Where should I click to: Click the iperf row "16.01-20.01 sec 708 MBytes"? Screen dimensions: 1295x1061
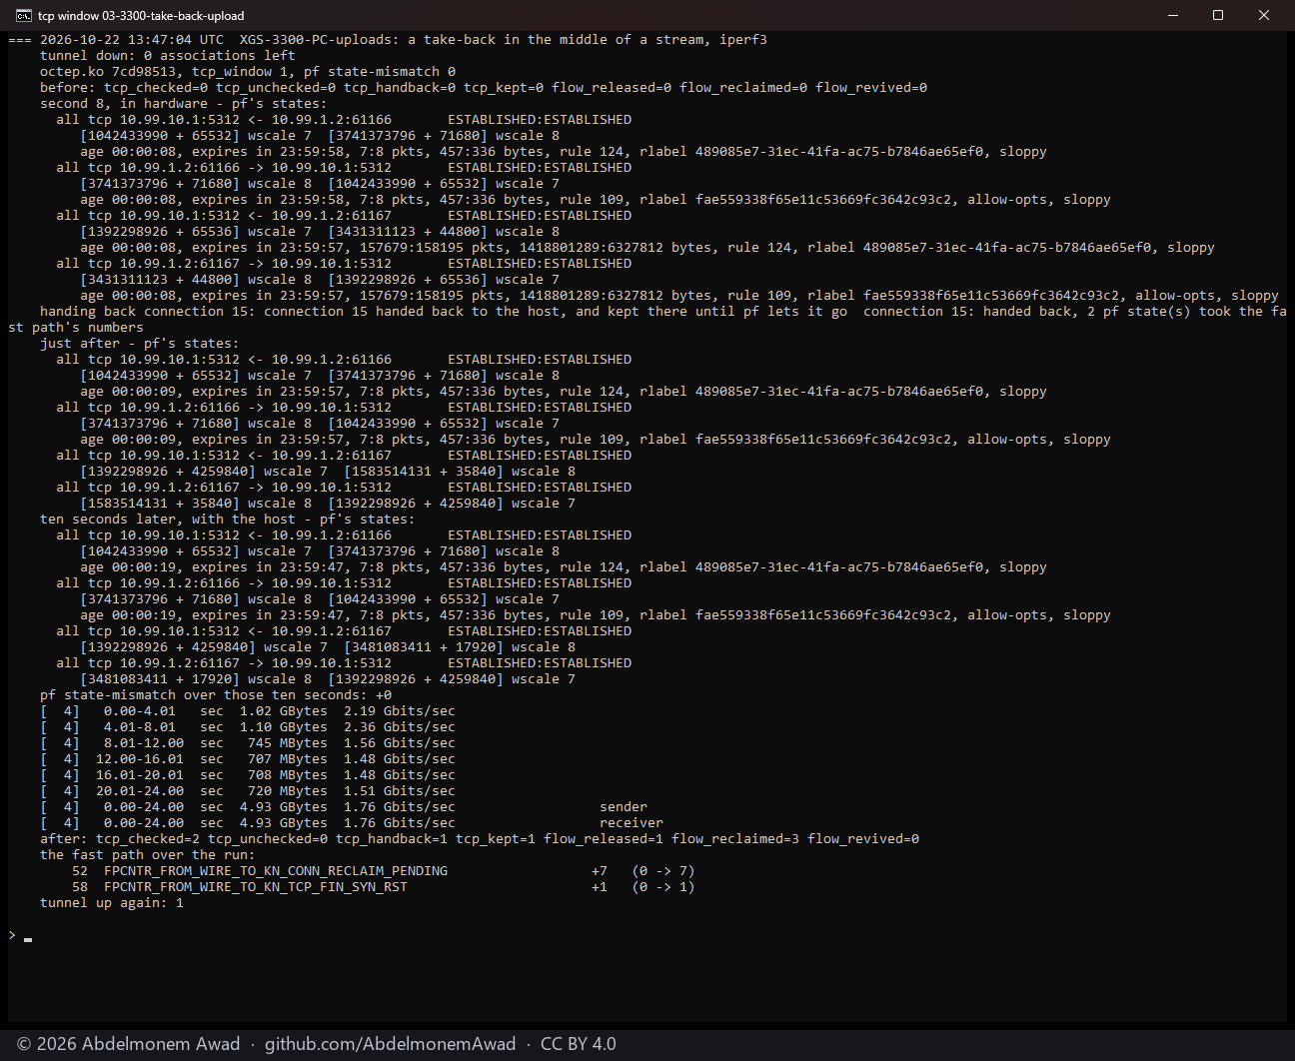(x=248, y=775)
